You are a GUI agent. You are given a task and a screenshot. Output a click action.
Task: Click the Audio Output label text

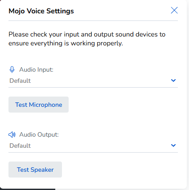39,134
